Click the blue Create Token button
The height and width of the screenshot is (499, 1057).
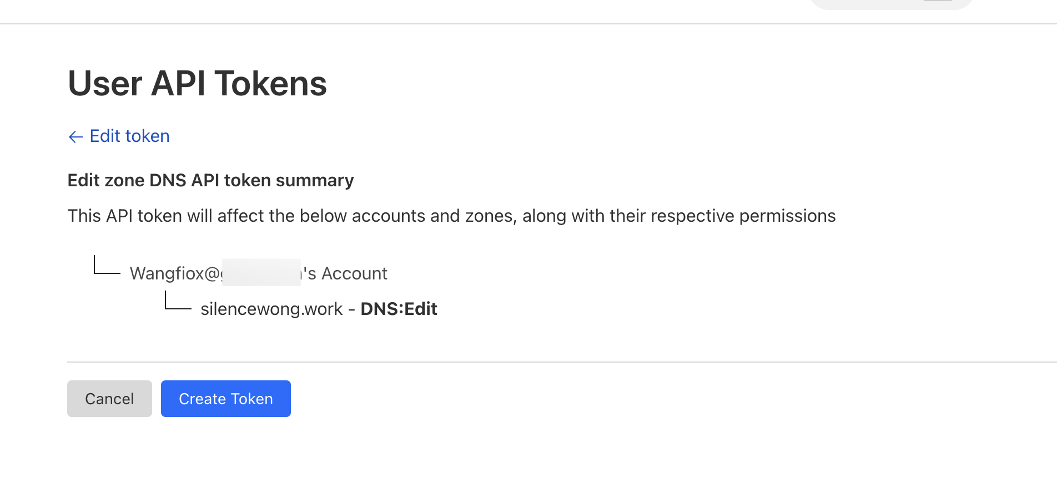[x=225, y=399]
